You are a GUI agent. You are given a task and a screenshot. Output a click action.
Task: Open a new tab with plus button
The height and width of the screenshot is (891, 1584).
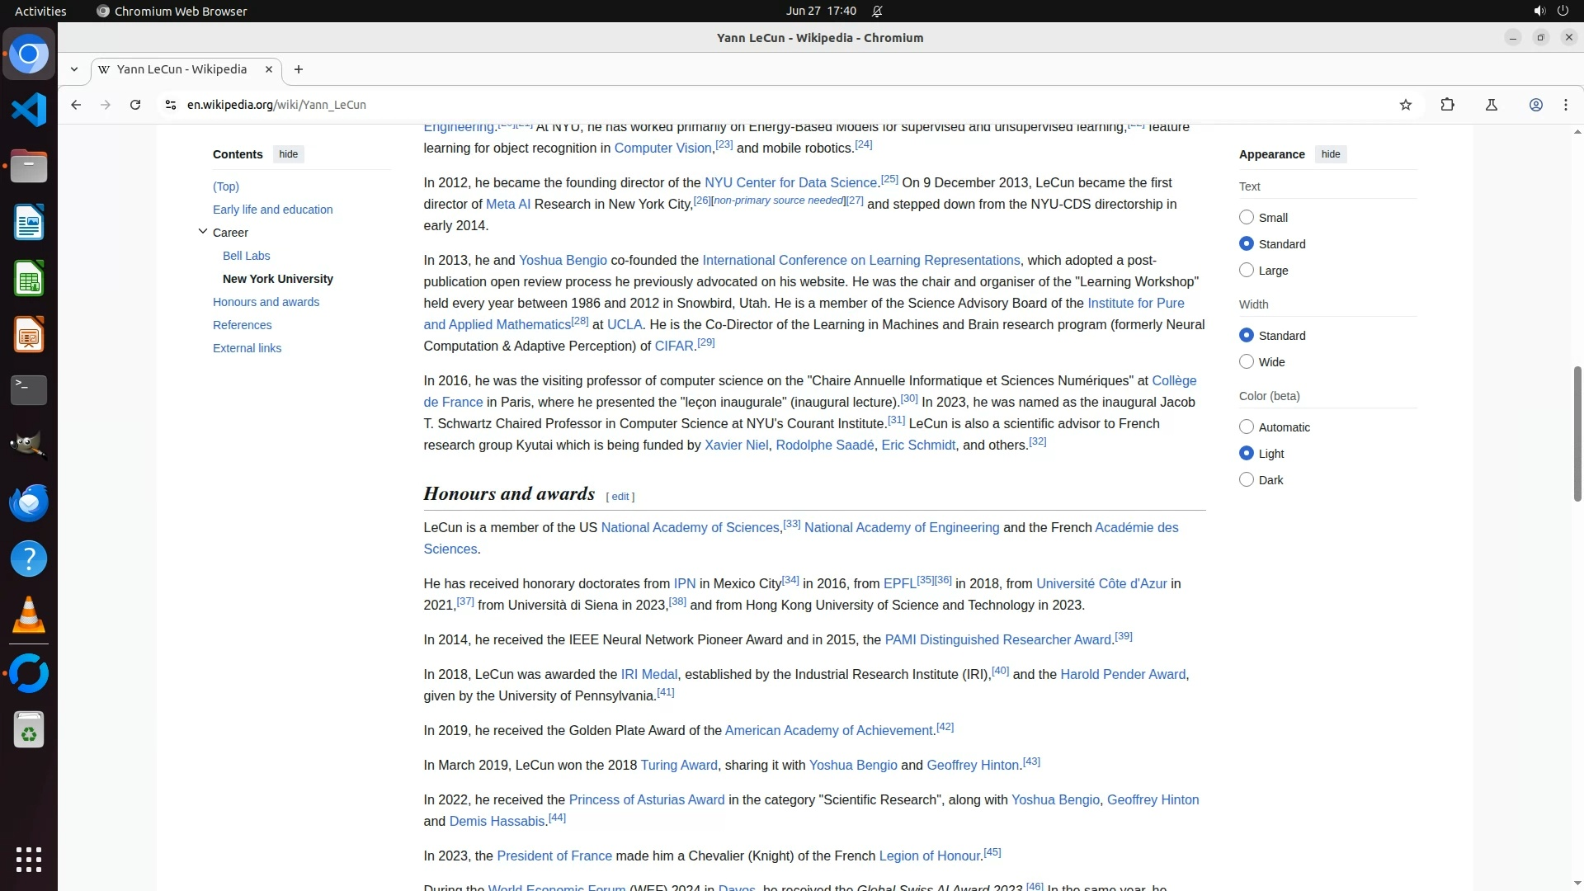(299, 69)
